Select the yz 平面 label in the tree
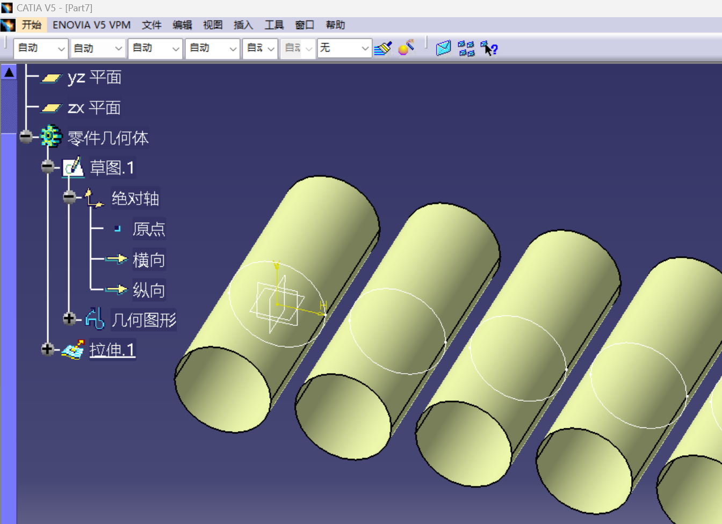 [94, 78]
